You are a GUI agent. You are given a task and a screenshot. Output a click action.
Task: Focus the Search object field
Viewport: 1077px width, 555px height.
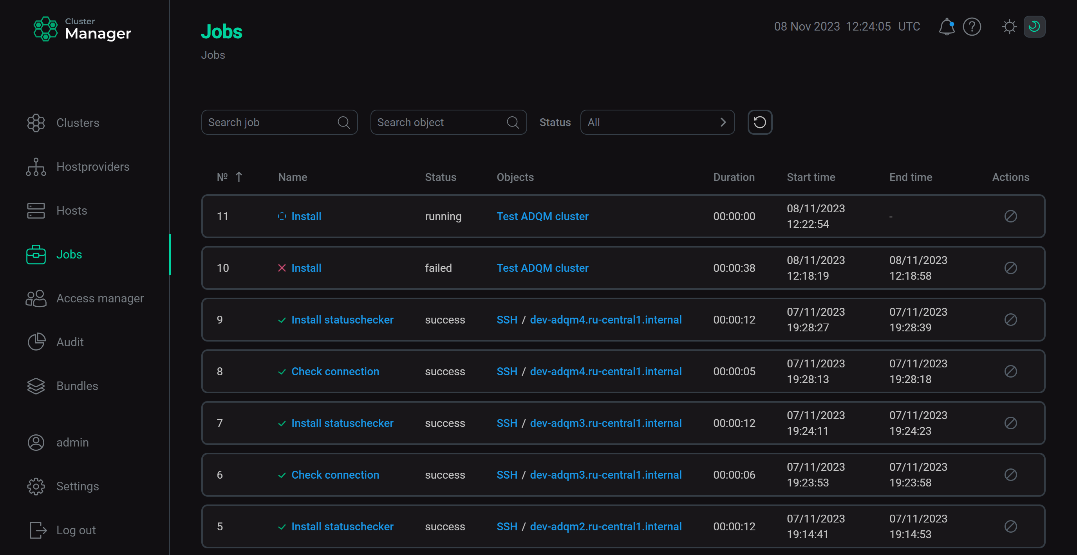click(x=448, y=122)
